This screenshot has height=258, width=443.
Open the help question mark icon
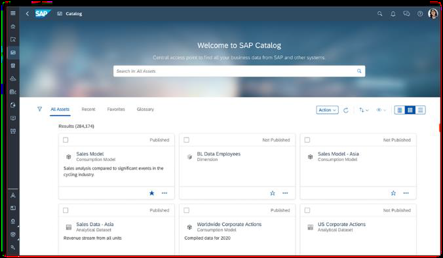[420, 14]
